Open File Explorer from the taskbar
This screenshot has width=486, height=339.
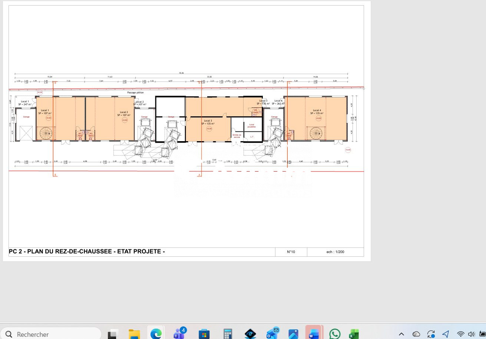(x=134, y=334)
